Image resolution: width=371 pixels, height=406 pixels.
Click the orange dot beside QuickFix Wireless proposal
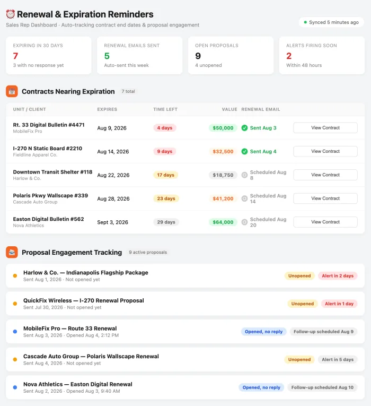(x=15, y=304)
